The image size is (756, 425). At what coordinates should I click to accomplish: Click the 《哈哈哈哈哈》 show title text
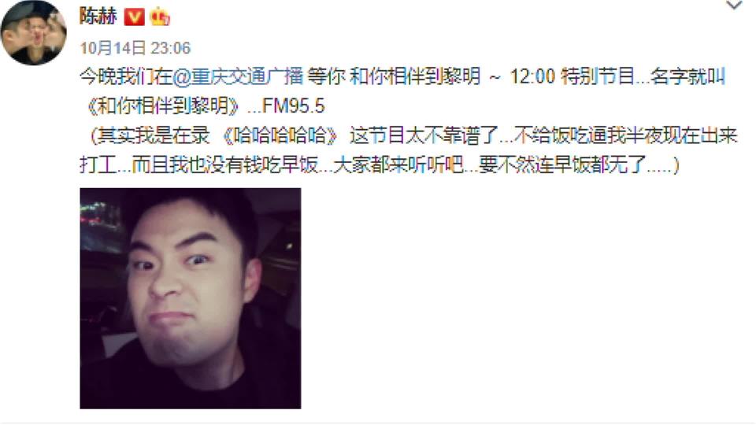coord(280,136)
